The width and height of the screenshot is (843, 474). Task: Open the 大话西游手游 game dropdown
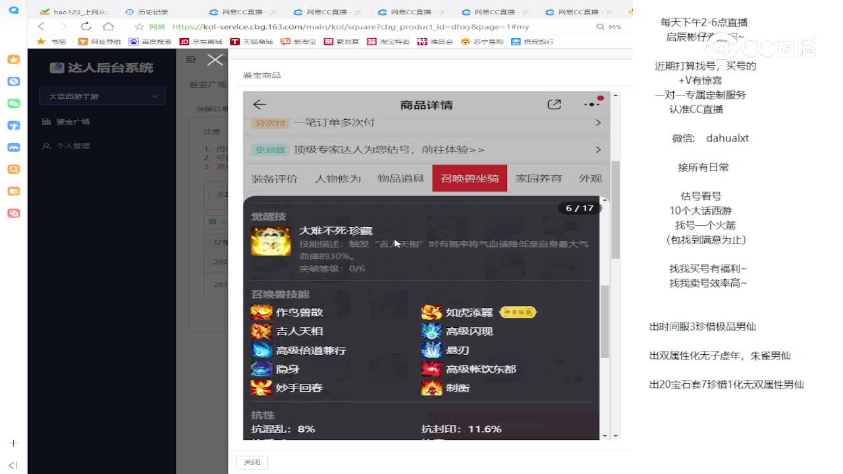102,96
